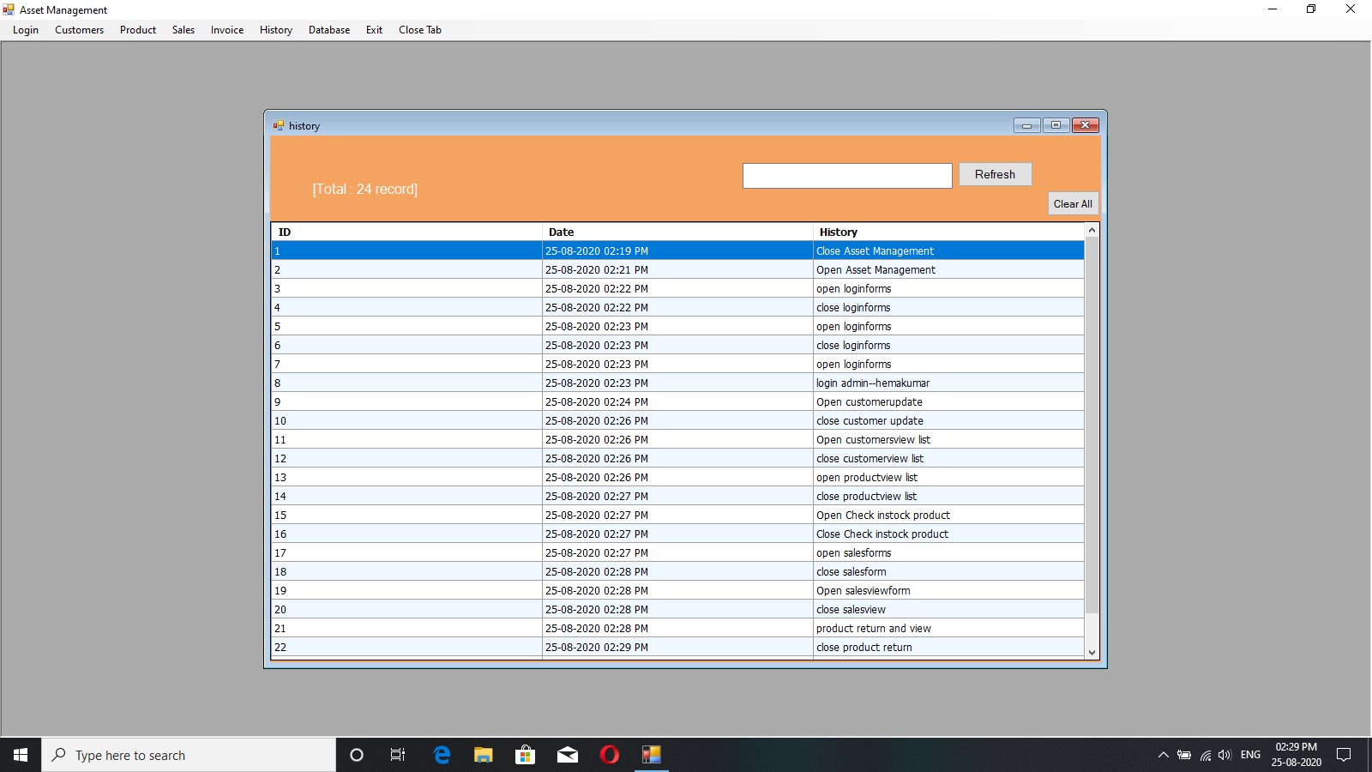Image resolution: width=1372 pixels, height=772 pixels.
Task: Open the volume control in system tray
Action: click(x=1225, y=755)
